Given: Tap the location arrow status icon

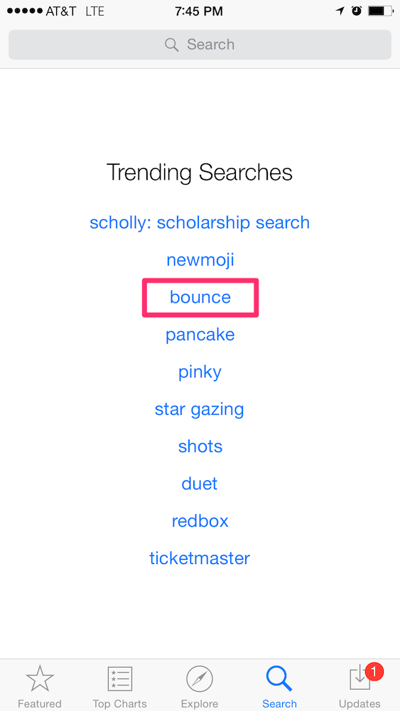Looking at the screenshot, I should [340, 11].
